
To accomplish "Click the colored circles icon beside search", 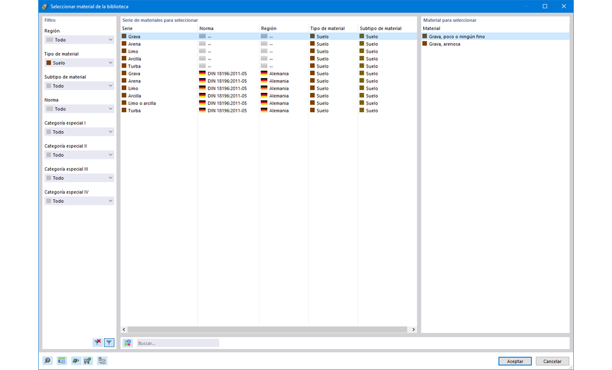I will [128, 343].
